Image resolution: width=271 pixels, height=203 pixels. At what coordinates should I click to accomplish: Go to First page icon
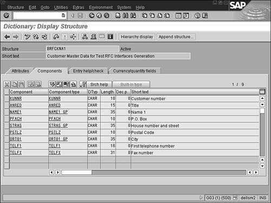point(144,16)
